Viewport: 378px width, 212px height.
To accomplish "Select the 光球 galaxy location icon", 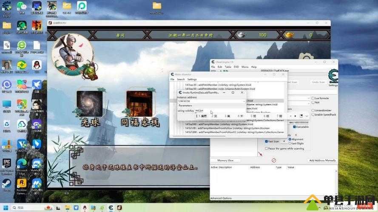I will 89,104.
